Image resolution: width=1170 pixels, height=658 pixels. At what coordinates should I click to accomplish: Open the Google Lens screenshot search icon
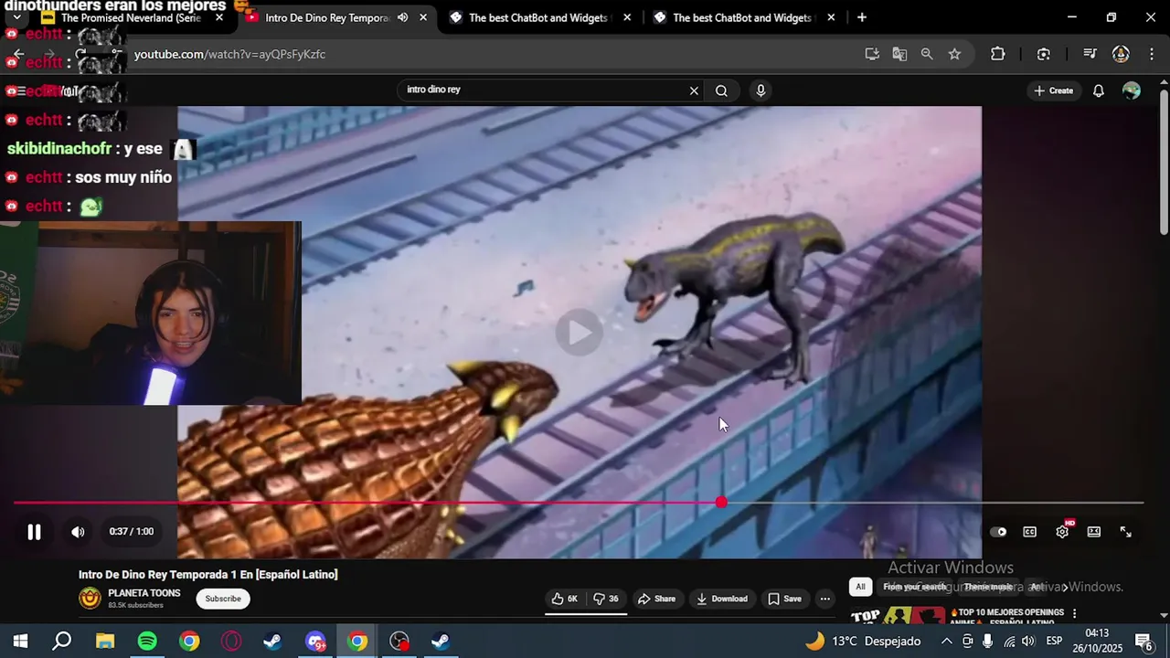coord(1044,54)
